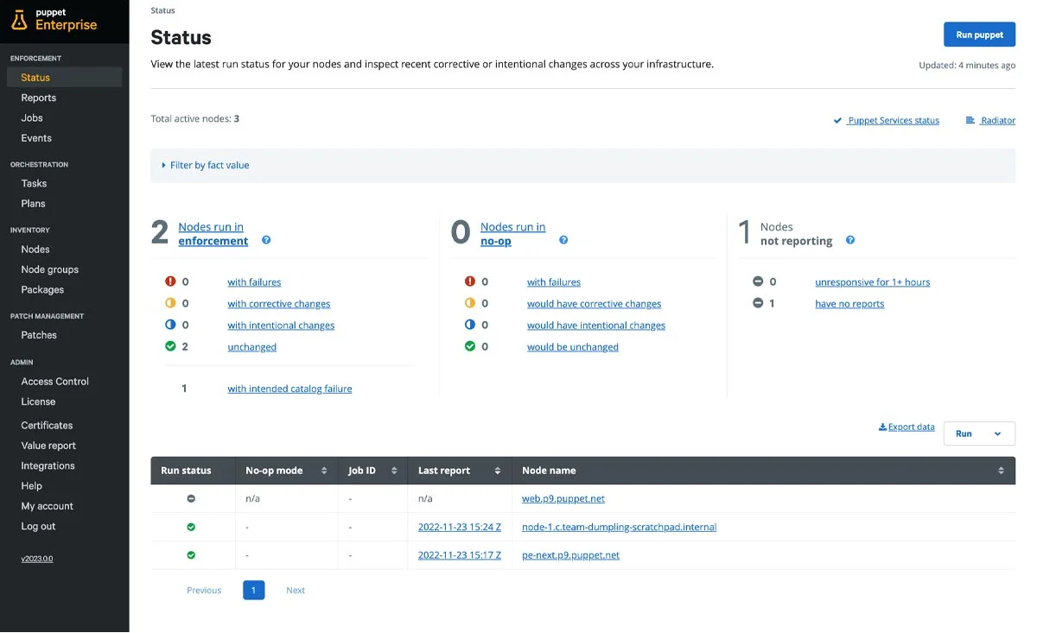Click yellow would-have-corrective icon under no-op
Viewport: 1037px width, 633px height.
coord(470,303)
